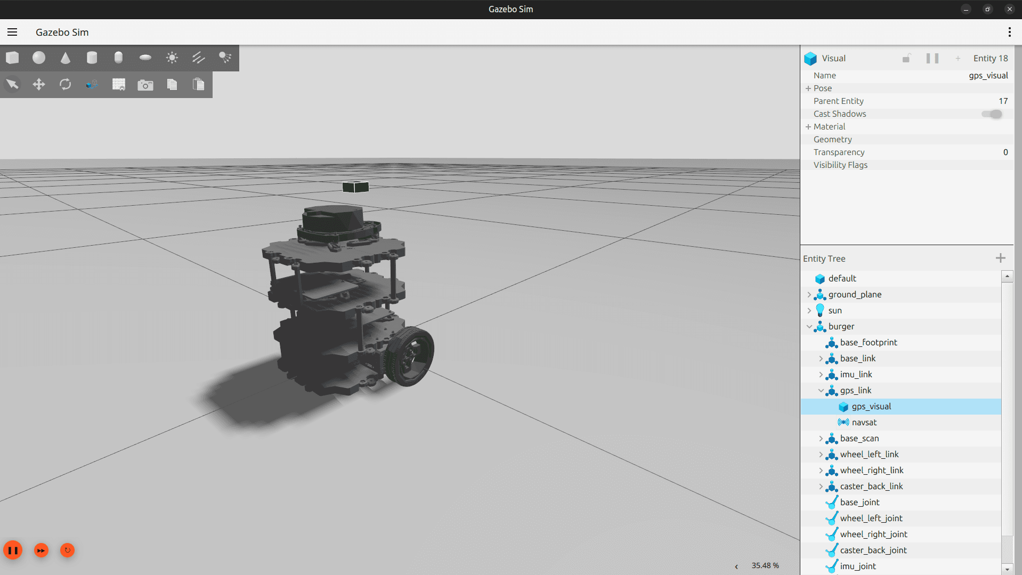
Task: Insert a box shape from the toolbar
Action: point(12,58)
